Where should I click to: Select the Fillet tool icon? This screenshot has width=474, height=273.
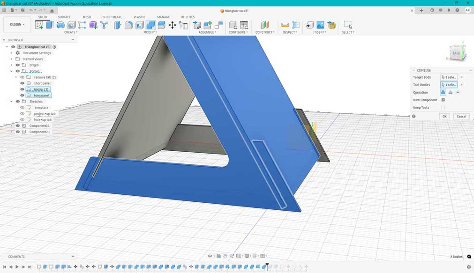[128, 25]
